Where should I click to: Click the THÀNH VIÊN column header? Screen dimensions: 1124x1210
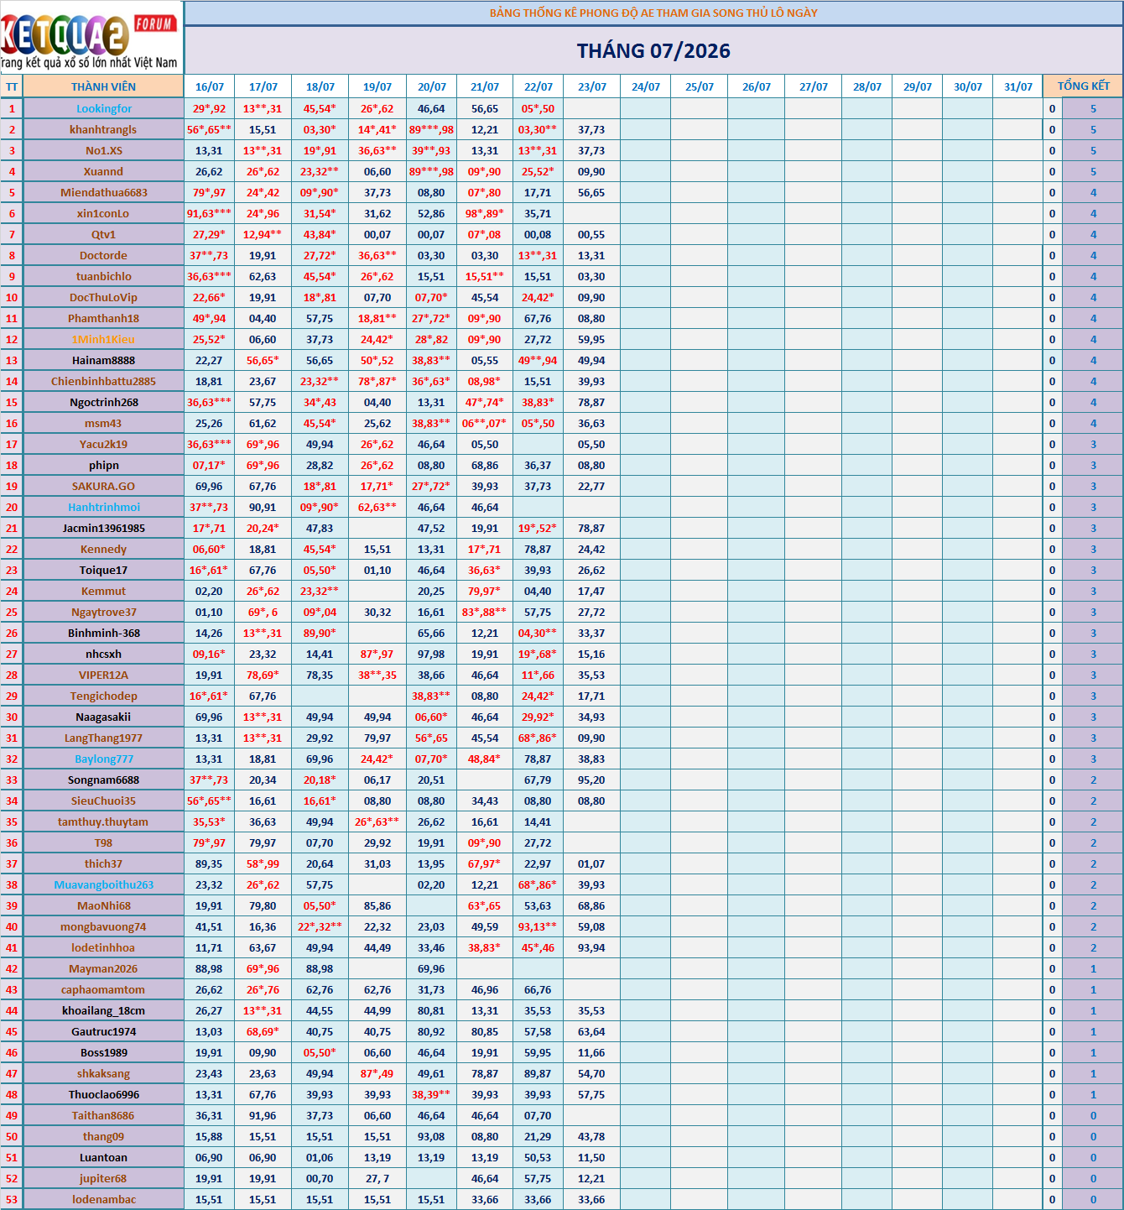pyautogui.click(x=103, y=86)
